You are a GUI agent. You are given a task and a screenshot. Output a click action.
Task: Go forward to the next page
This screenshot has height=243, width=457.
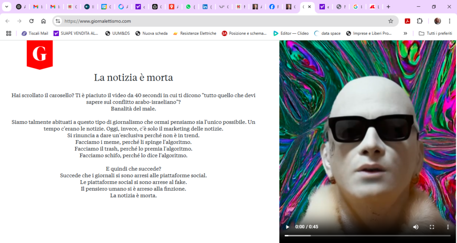click(19, 21)
